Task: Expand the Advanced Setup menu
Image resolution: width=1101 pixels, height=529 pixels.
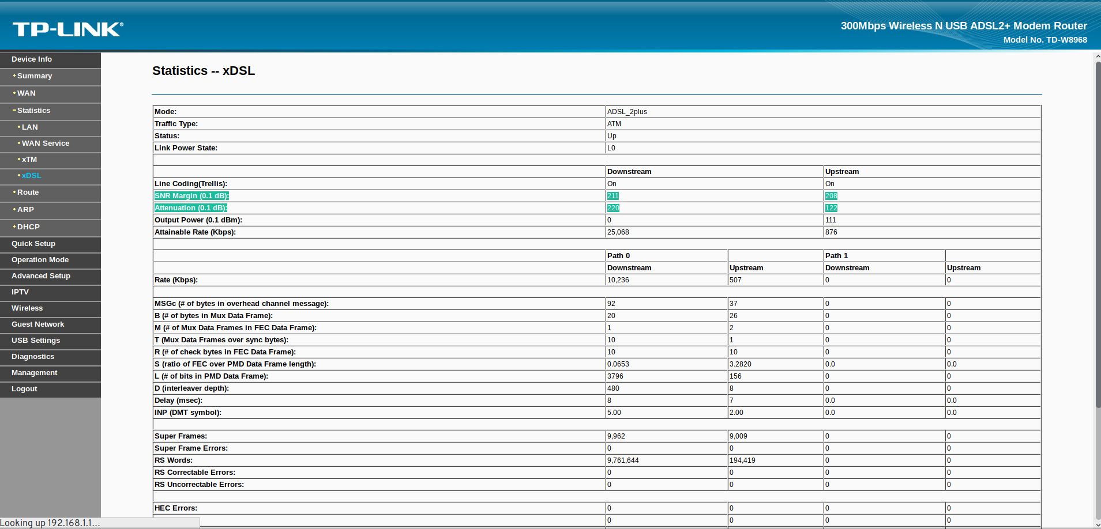Action: coord(41,276)
